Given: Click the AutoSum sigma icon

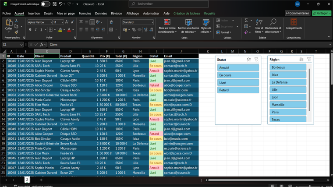Looking at the screenshot, I should point(246,21).
